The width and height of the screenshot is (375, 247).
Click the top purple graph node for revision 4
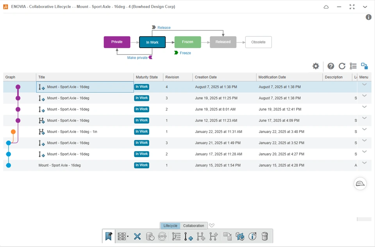[x=18, y=87]
